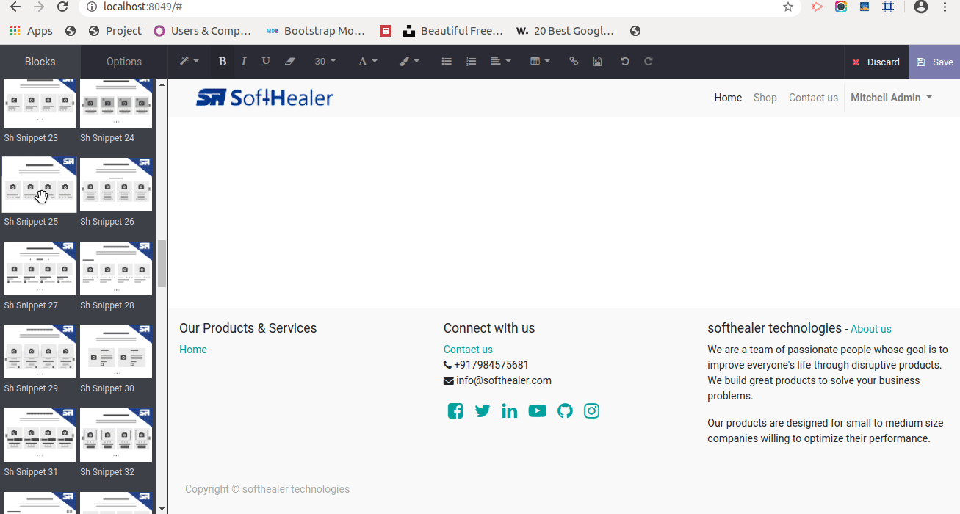The height and width of the screenshot is (514, 960).
Task: Open the paragraph alignment dropdown
Action: [x=500, y=62]
